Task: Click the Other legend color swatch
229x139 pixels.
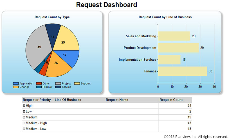Action: coord(39,83)
